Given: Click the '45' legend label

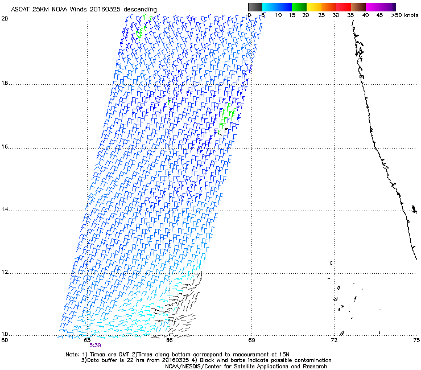Looking at the screenshot, I should [x=379, y=15].
